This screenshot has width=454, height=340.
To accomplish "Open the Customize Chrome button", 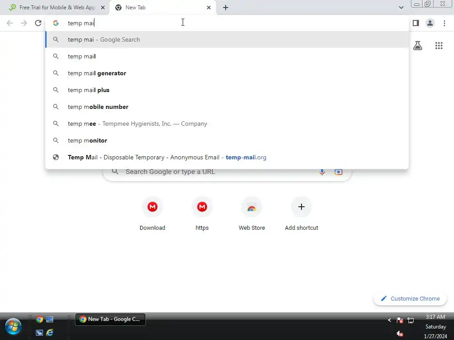I will (x=410, y=299).
